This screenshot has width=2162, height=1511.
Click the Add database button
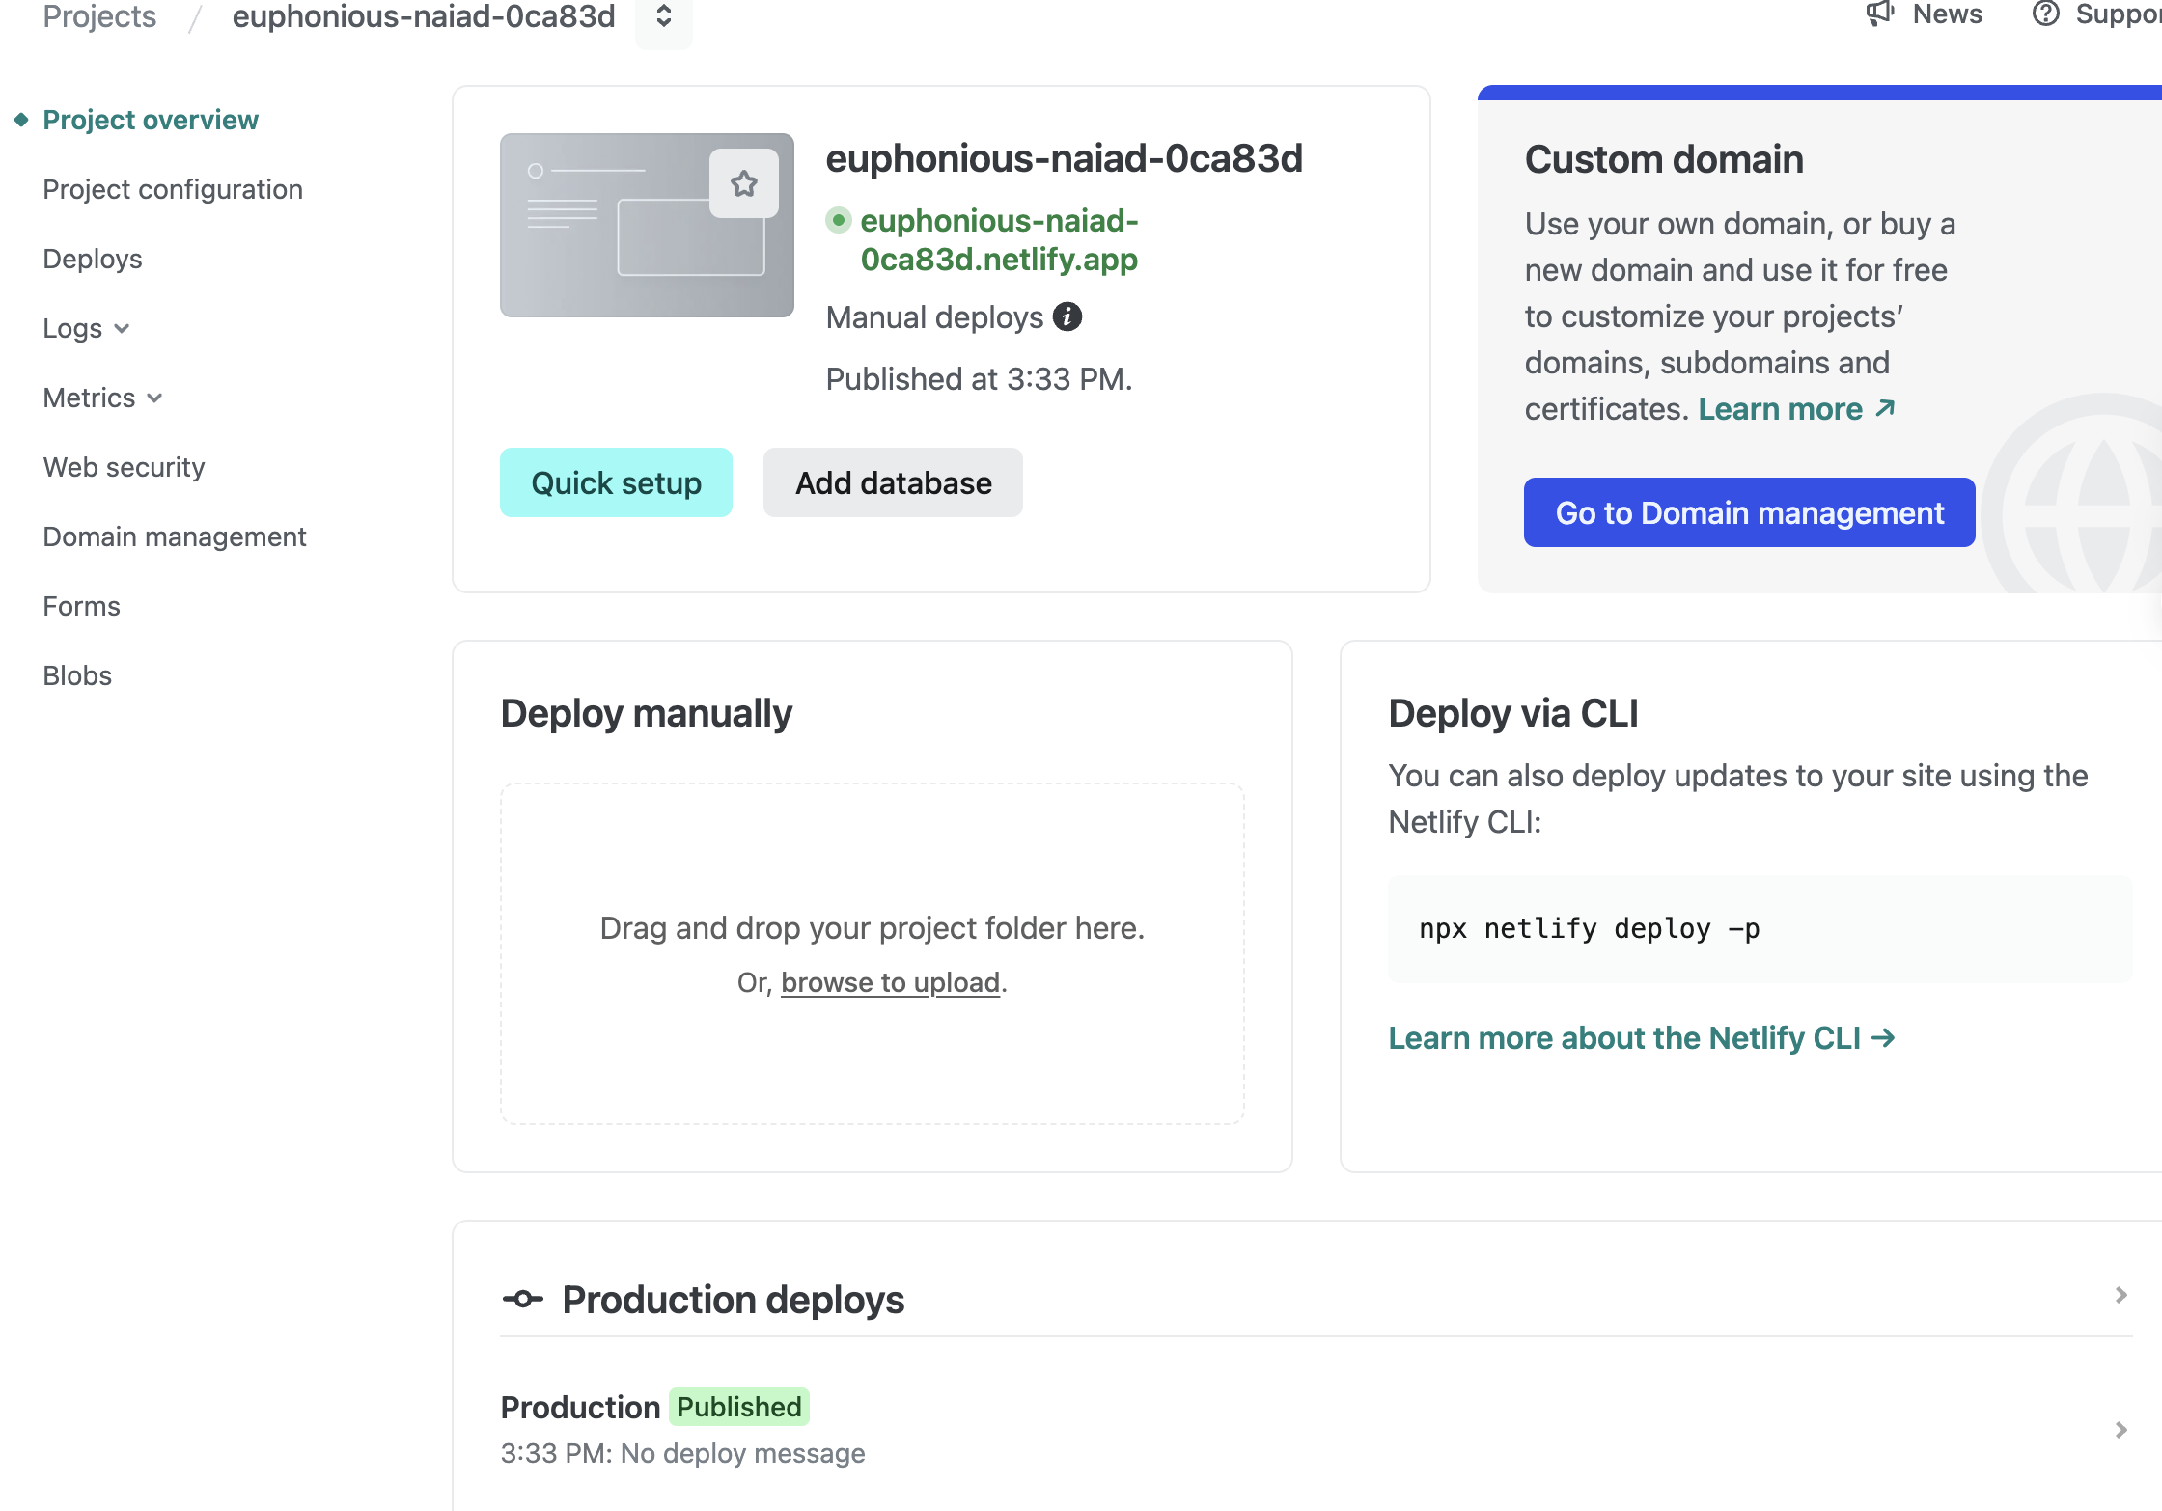tap(893, 482)
